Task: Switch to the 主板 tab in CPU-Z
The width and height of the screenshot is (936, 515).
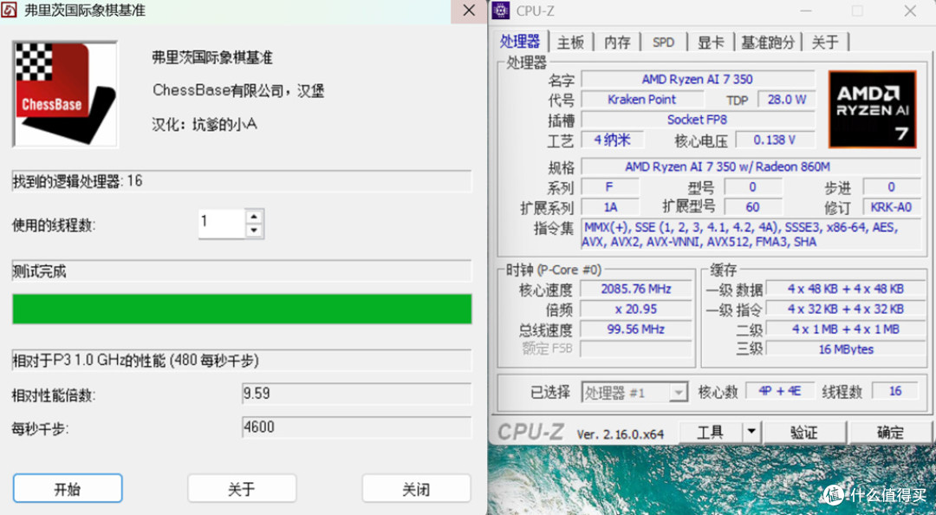Action: 570,42
